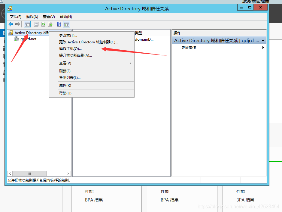Open the blue Help question-mark icon
Screen dimensions: 282x212
point(59,24)
